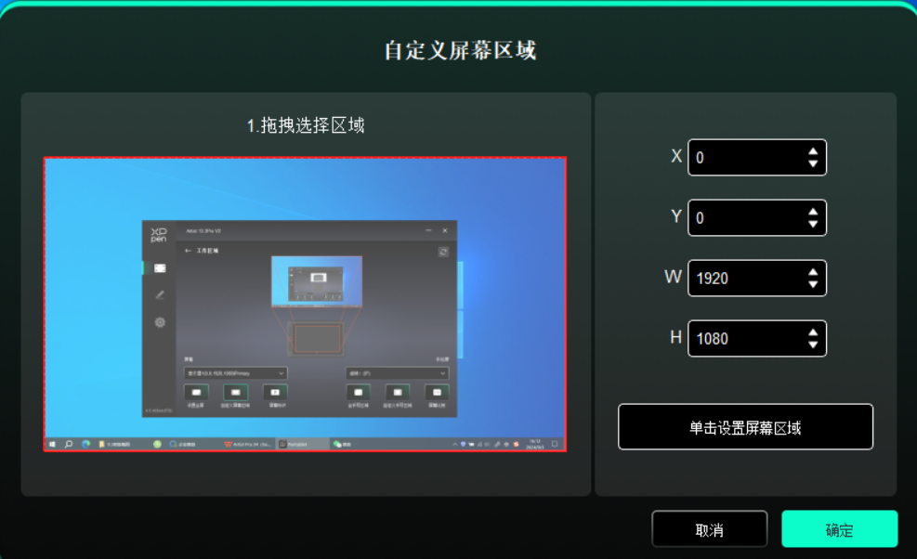This screenshot has height=559, width=917.
Task: Increase the Y value with up arrow
Action: (813, 212)
